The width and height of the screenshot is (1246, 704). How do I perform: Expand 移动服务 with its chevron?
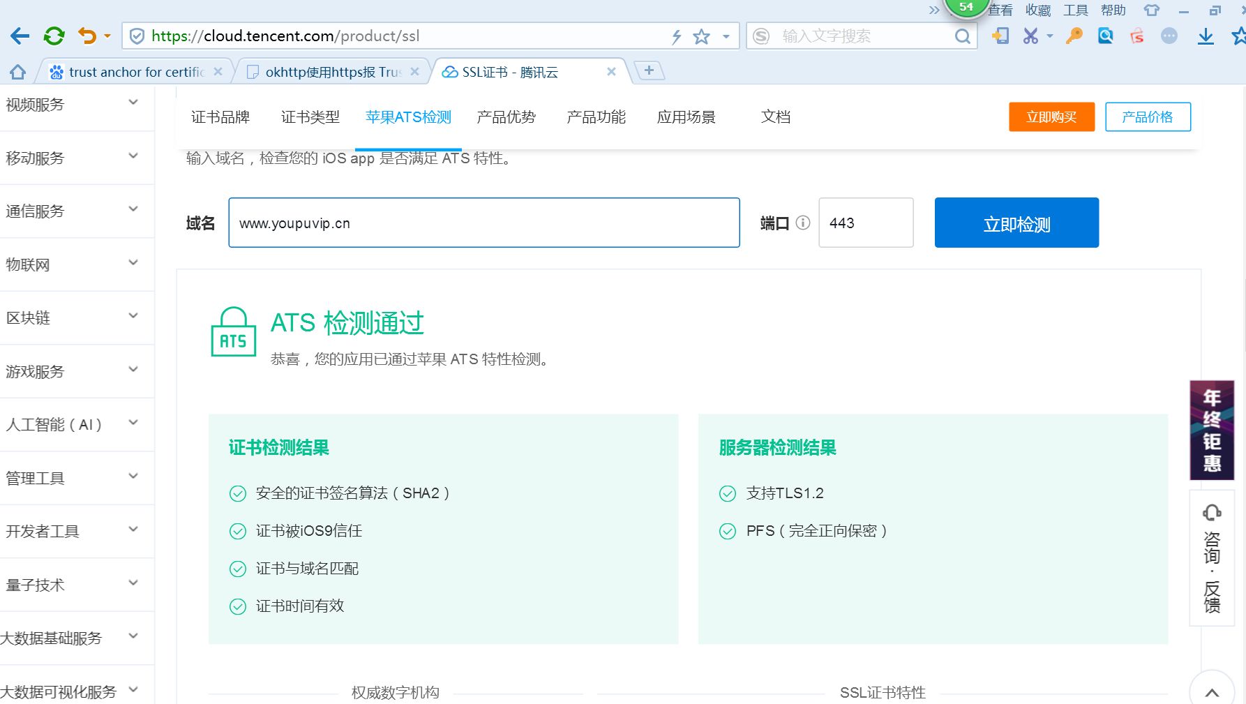[x=133, y=156]
